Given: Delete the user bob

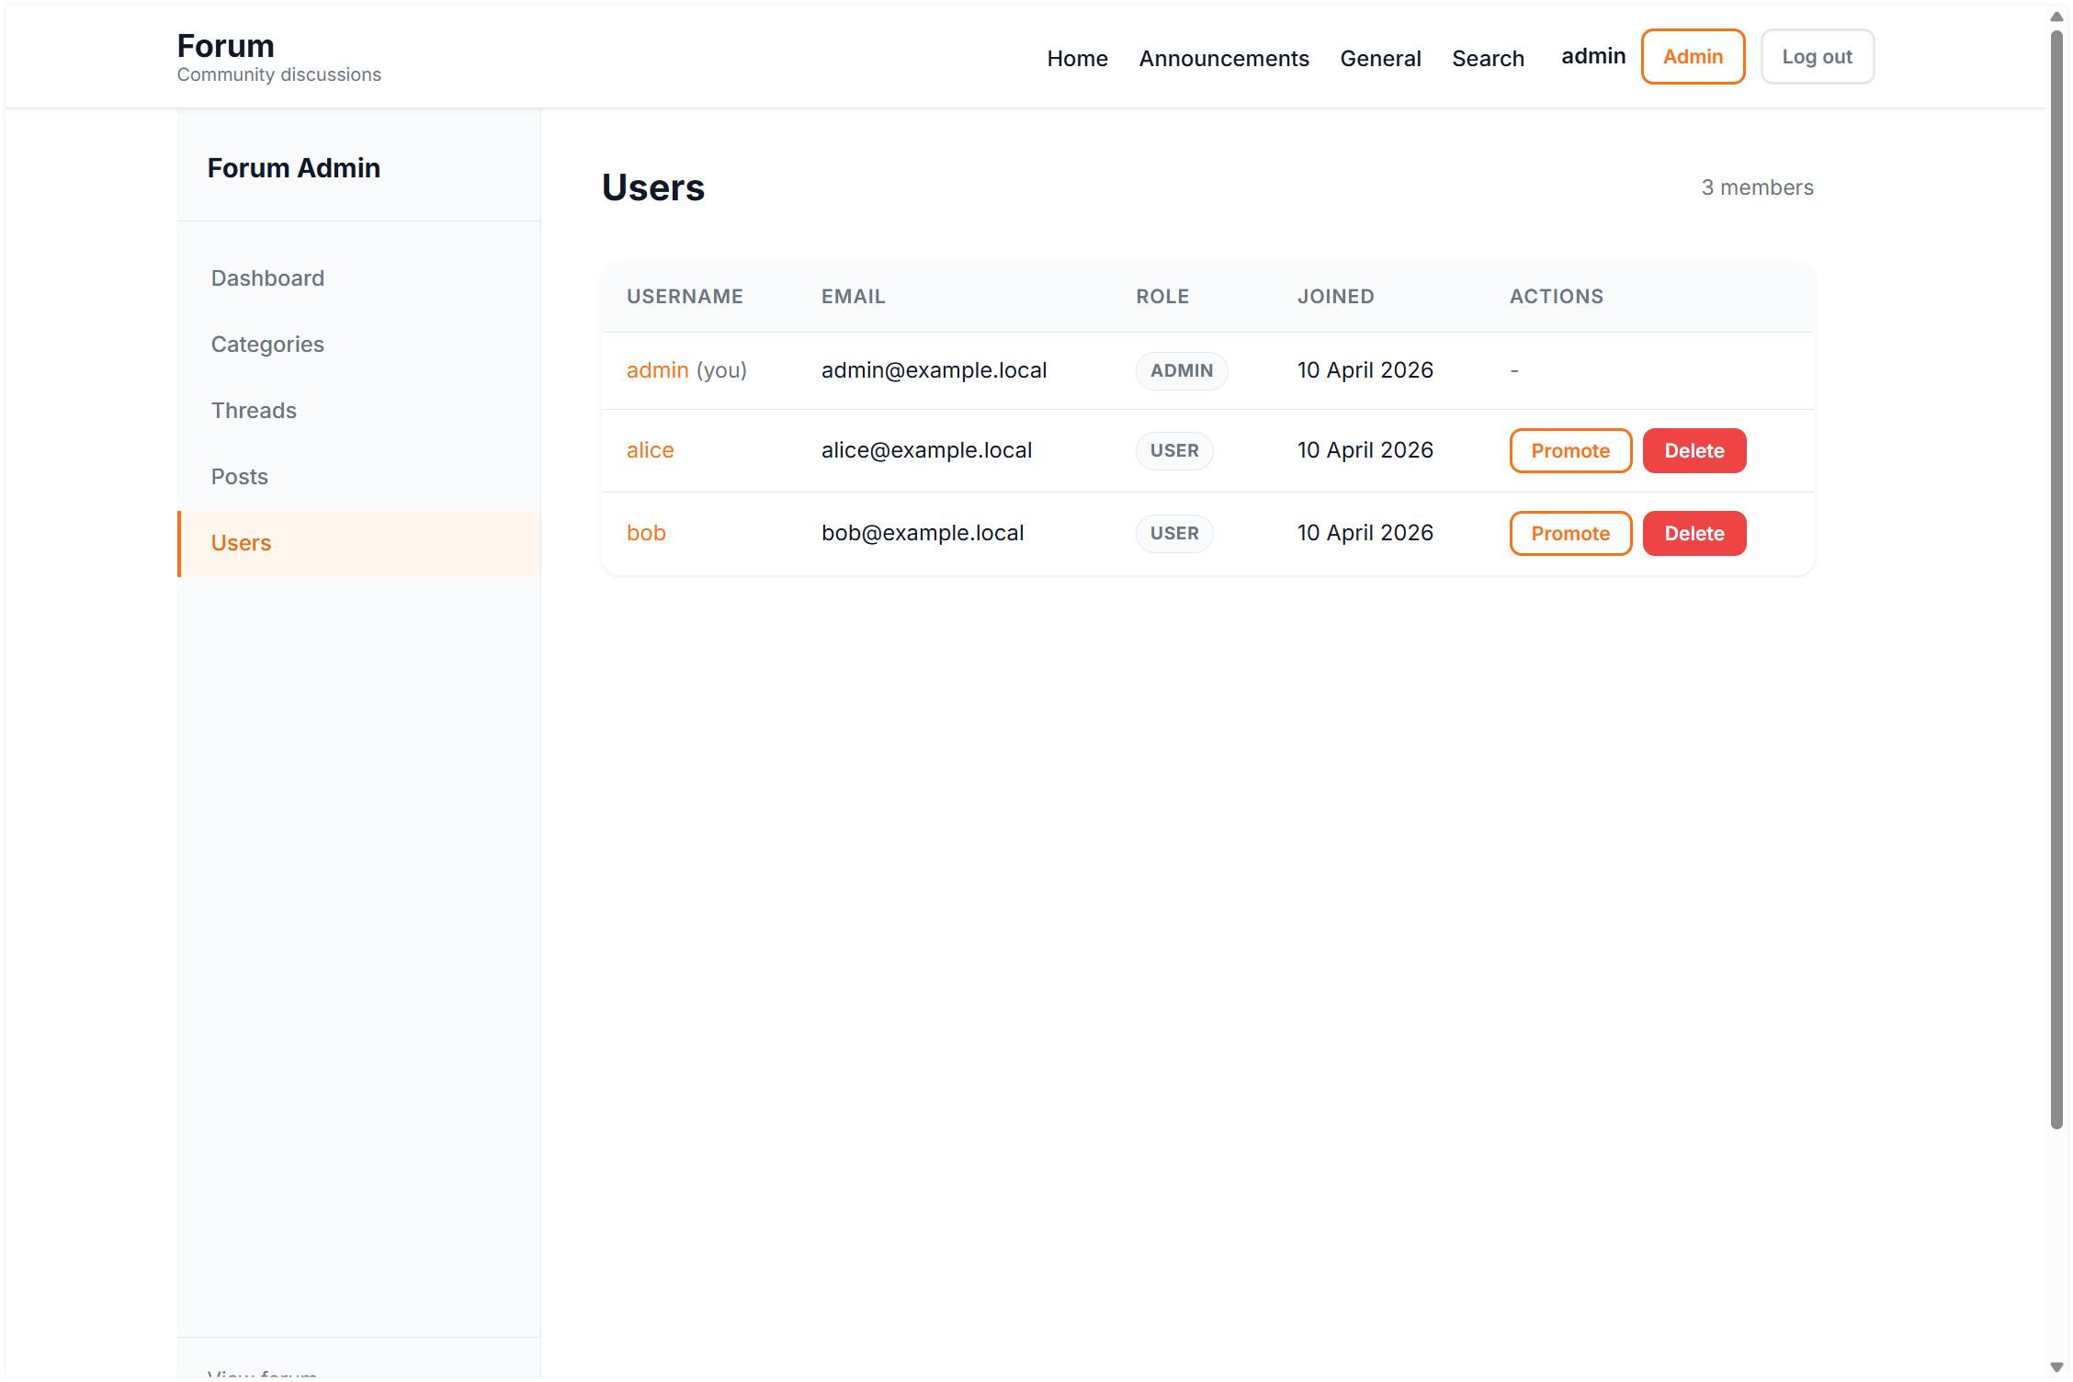Looking at the screenshot, I should click(1694, 533).
